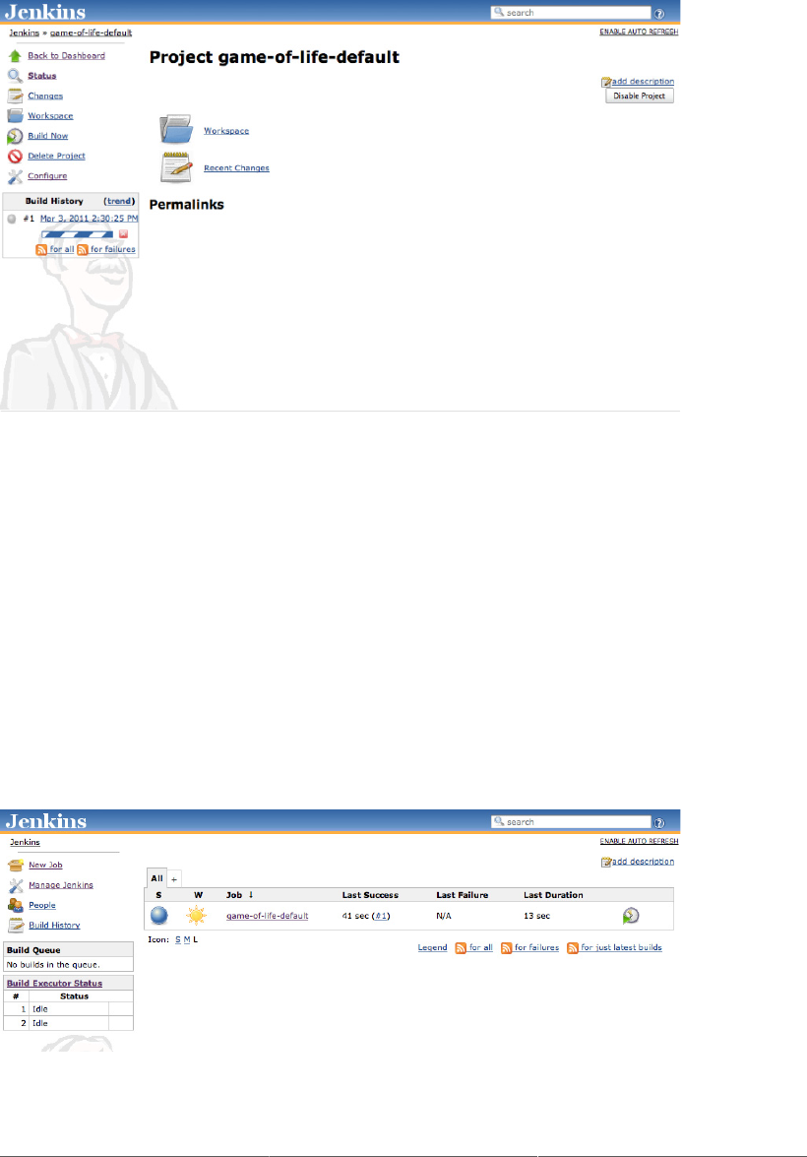Screen dimensions: 807x1157
Task: Click the '13 sec' Last Duration cell
Action: (x=537, y=916)
